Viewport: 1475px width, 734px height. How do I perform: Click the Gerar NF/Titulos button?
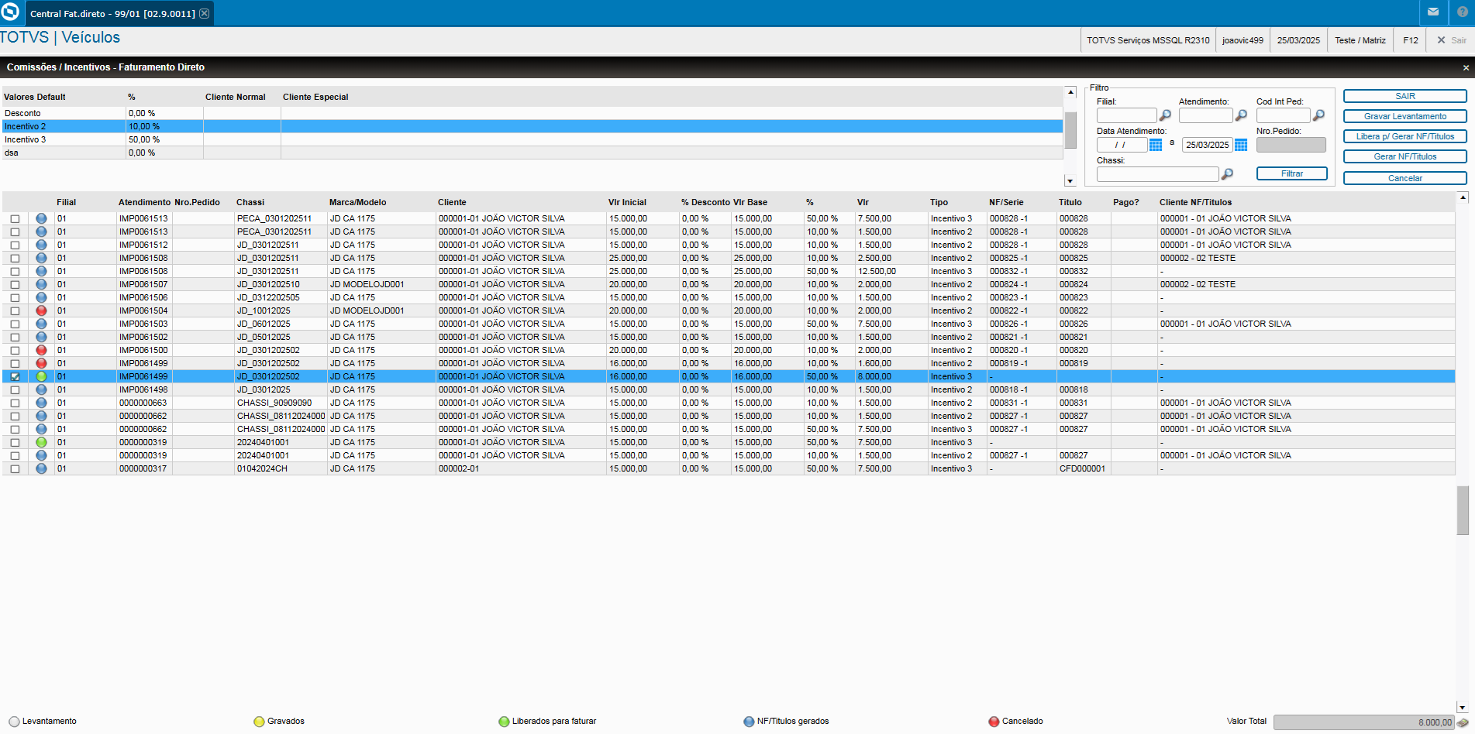(1405, 156)
